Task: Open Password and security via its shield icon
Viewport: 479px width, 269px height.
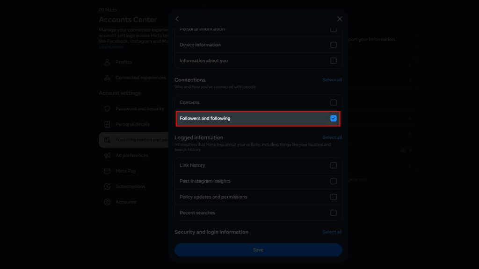Action: coord(107,109)
